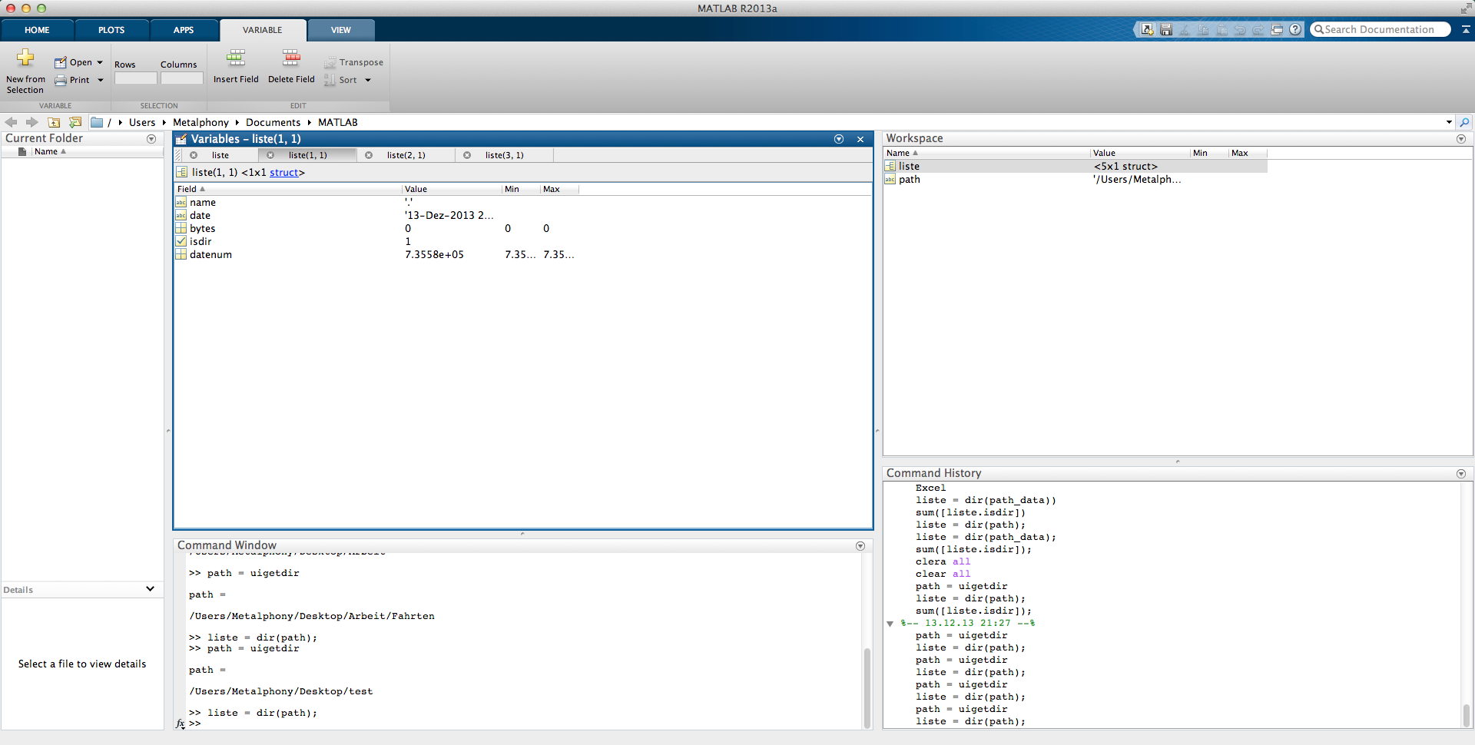Click the Search Documentation field

coord(1380,30)
